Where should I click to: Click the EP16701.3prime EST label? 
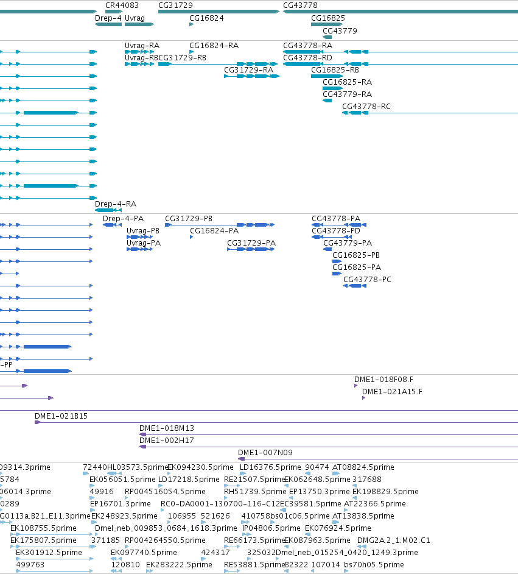121,504
